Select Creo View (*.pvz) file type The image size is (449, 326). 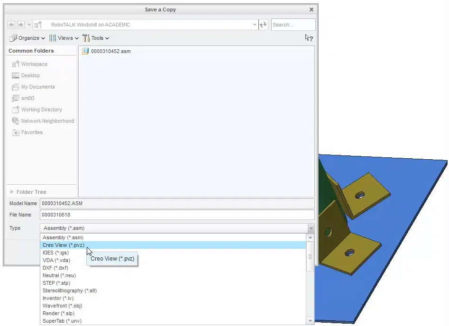[x=64, y=245]
